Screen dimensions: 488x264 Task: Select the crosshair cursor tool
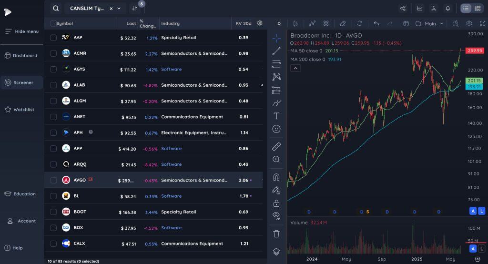(276, 38)
